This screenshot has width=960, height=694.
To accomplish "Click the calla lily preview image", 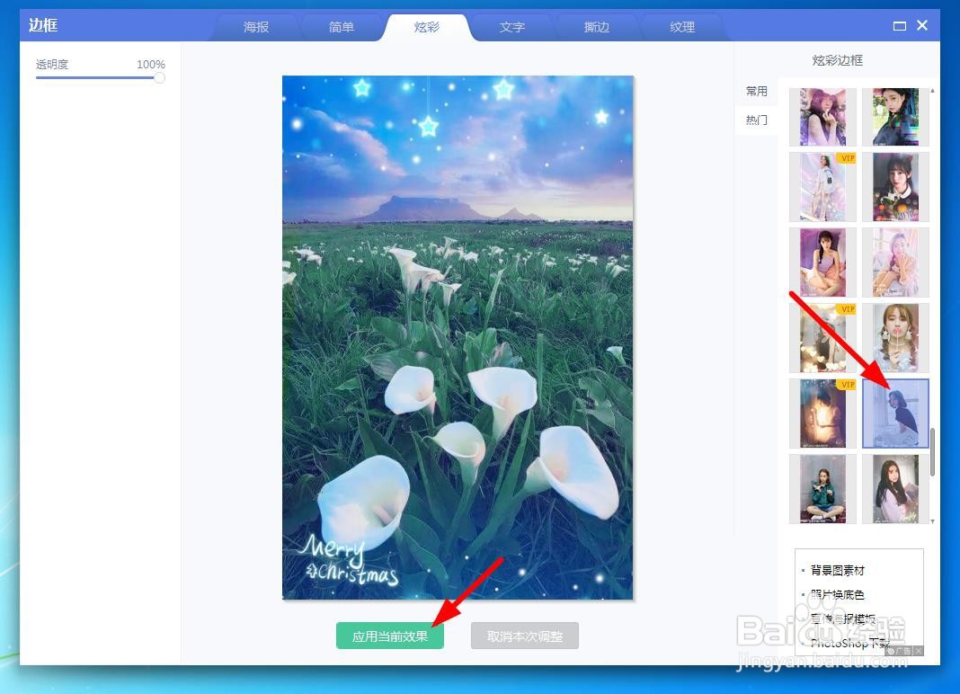I will [458, 337].
